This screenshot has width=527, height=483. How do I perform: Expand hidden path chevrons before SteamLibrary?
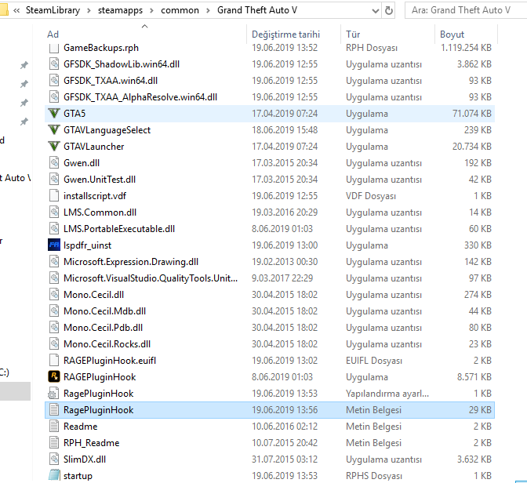(x=16, y=10)
